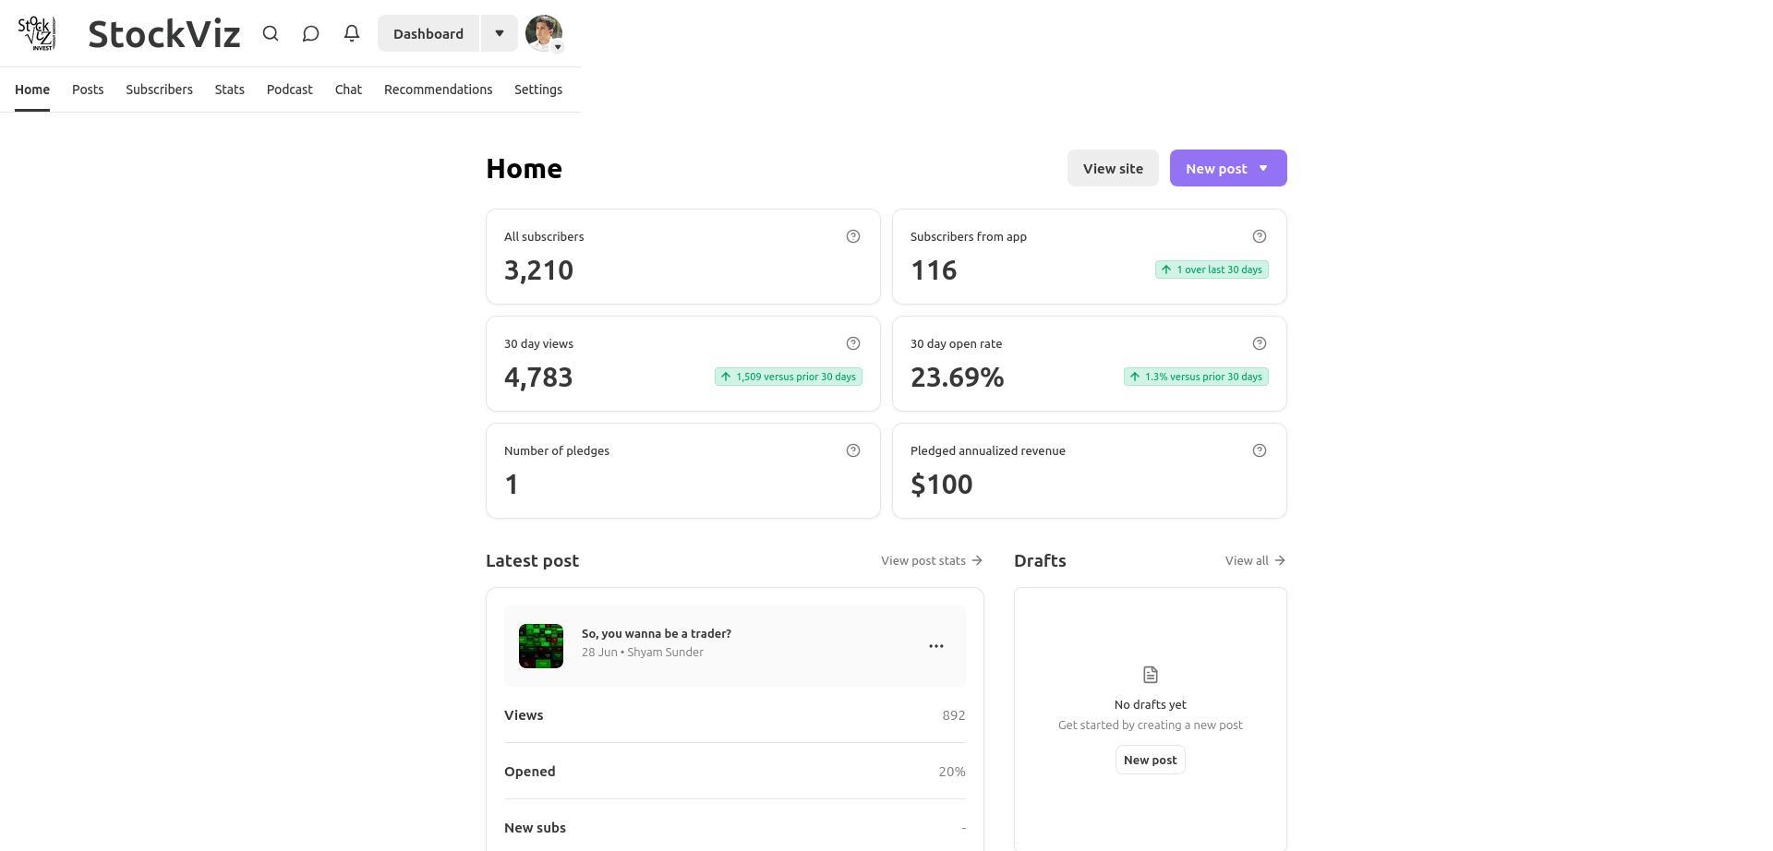This screenshot has width=1773, height=851.
Task: Switch to the Posts tab
Action: (87, 90)
